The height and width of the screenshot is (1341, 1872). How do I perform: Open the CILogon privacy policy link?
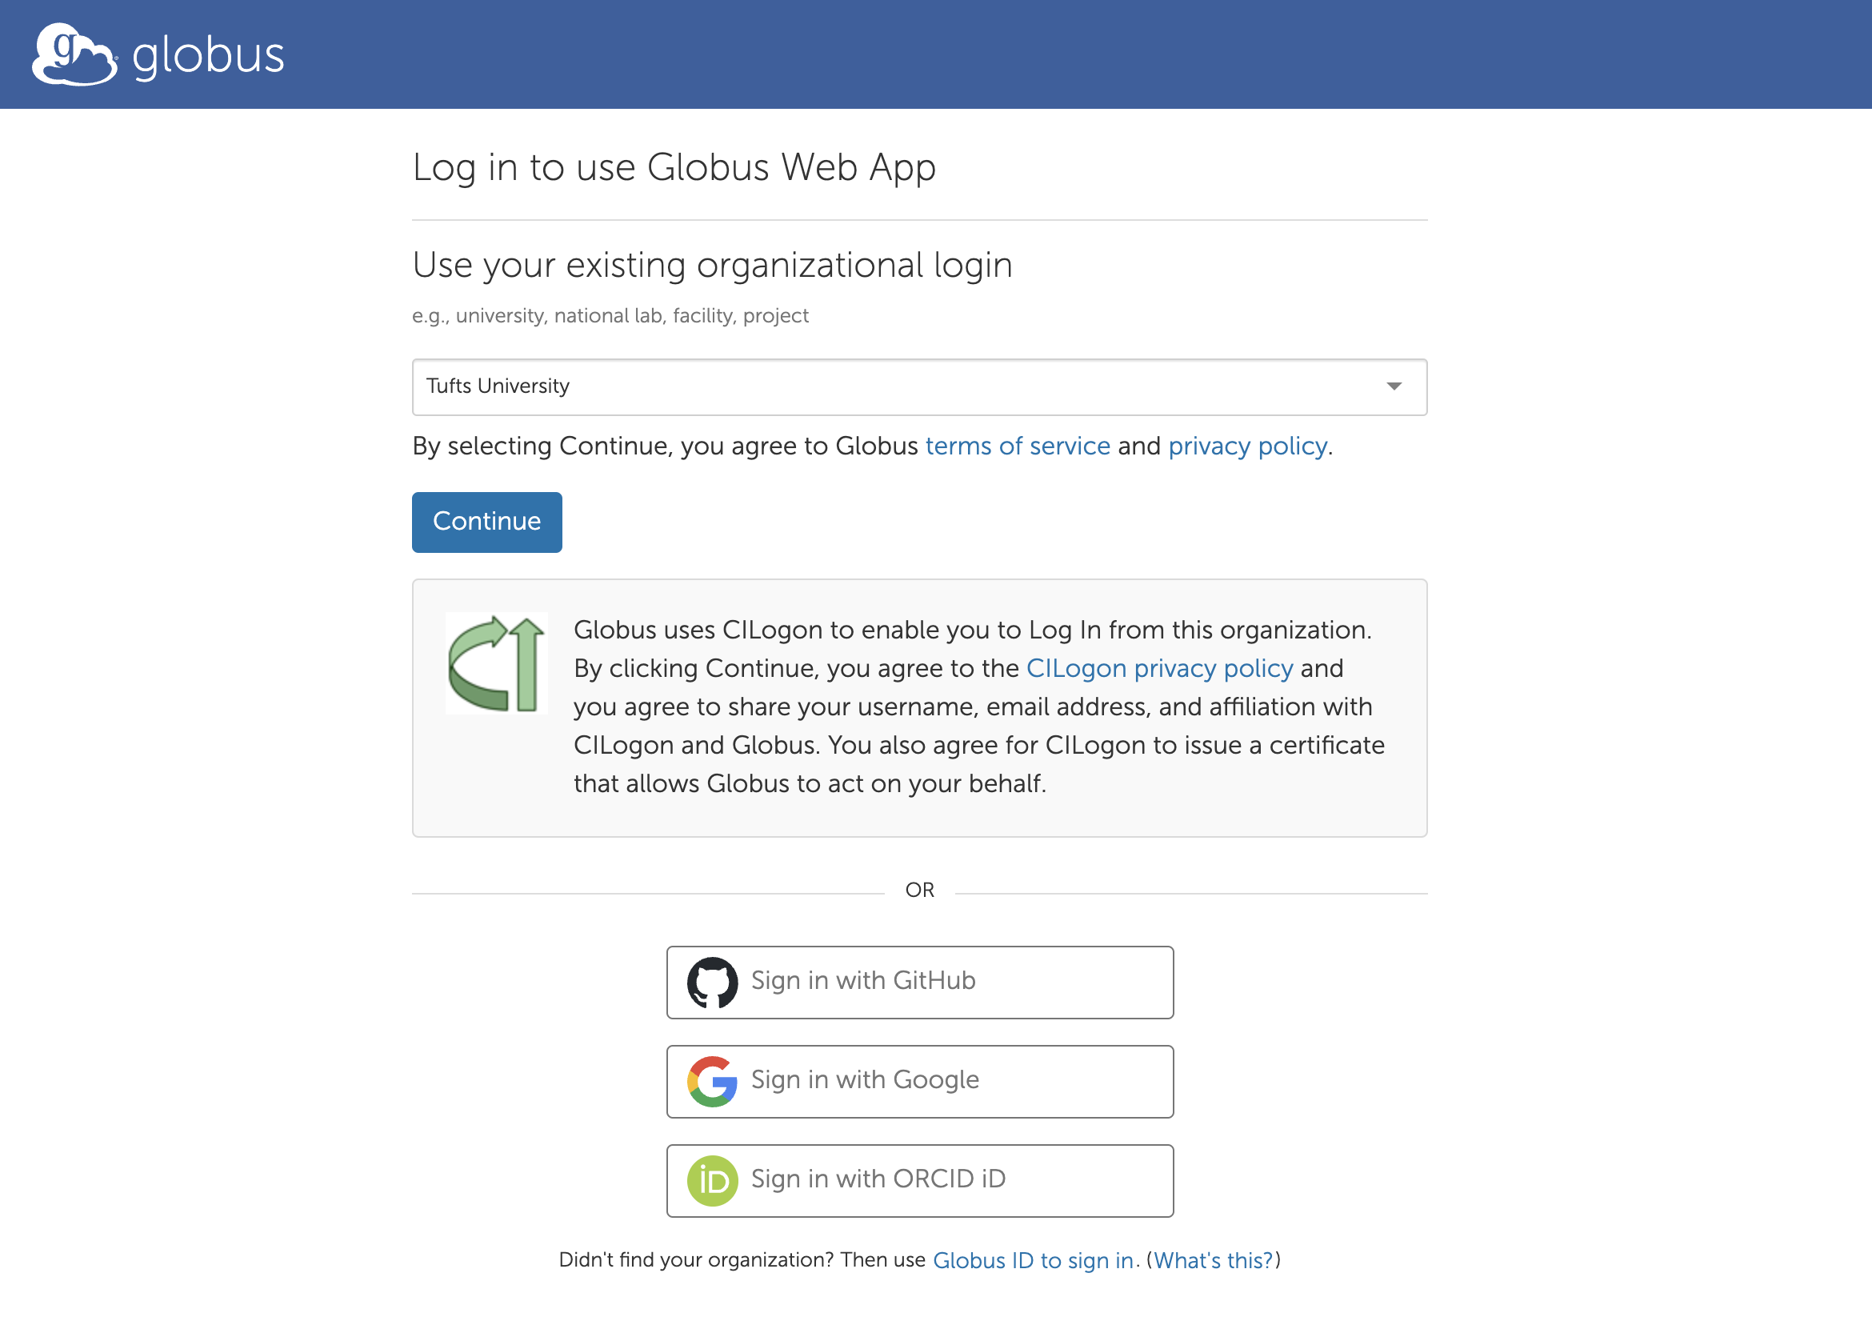coord(1159,668)
